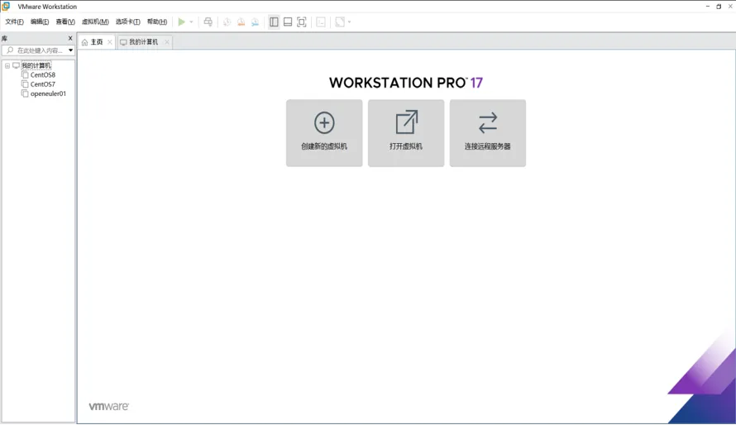
Task: Restore the VMware Workstation window size
Action: point(719,7)
